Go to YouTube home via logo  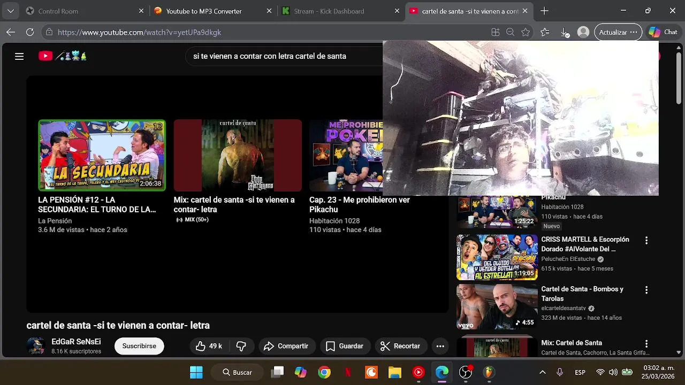pos(62,56)
